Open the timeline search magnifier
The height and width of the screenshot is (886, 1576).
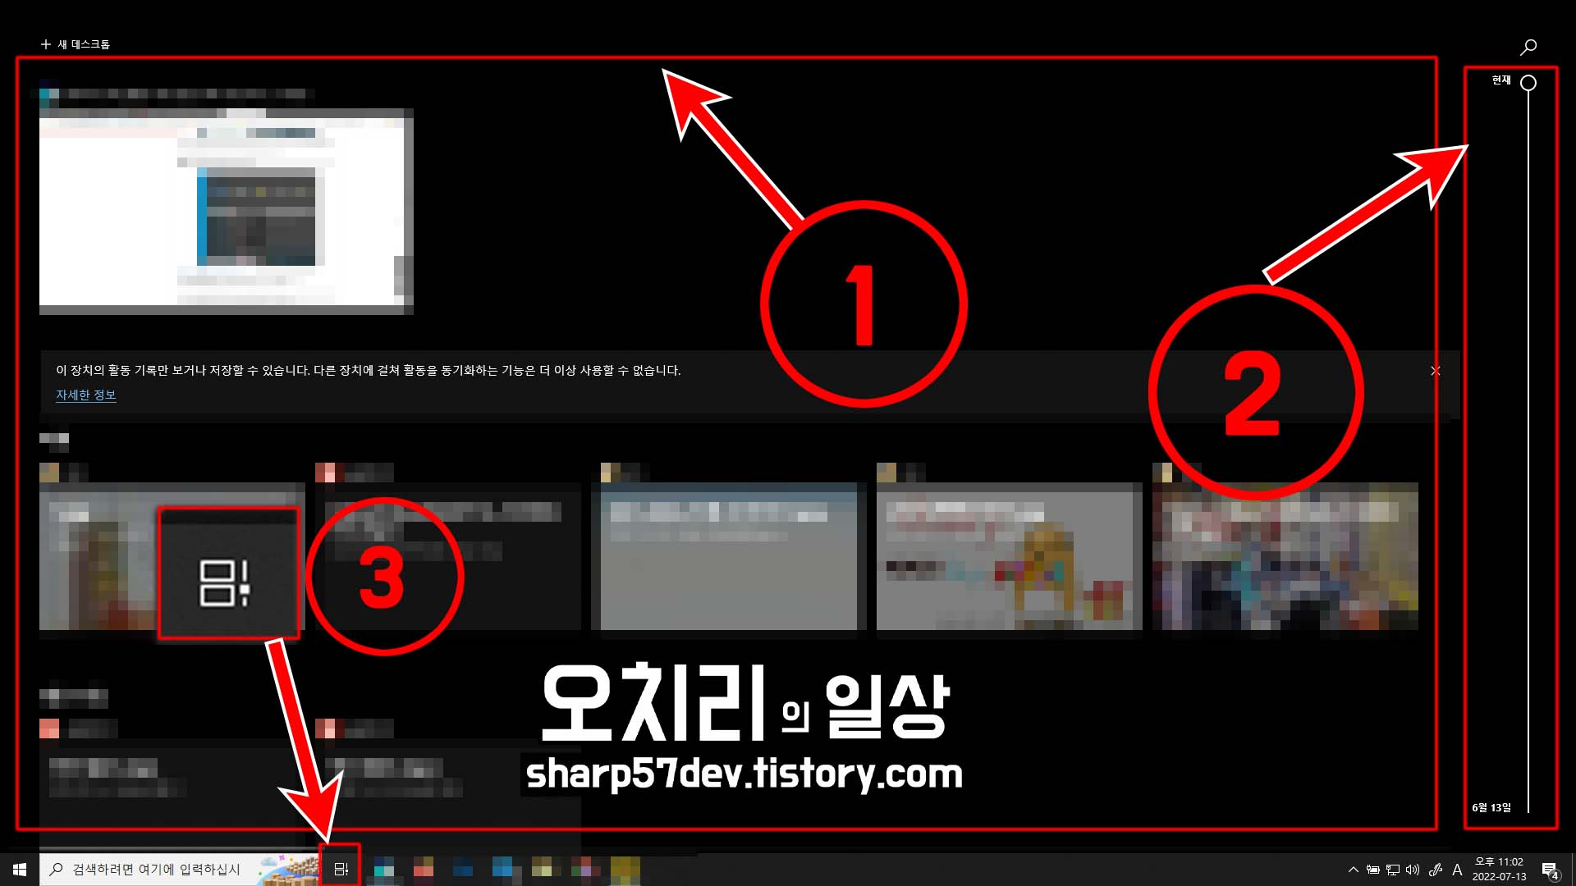point(1528,48)
